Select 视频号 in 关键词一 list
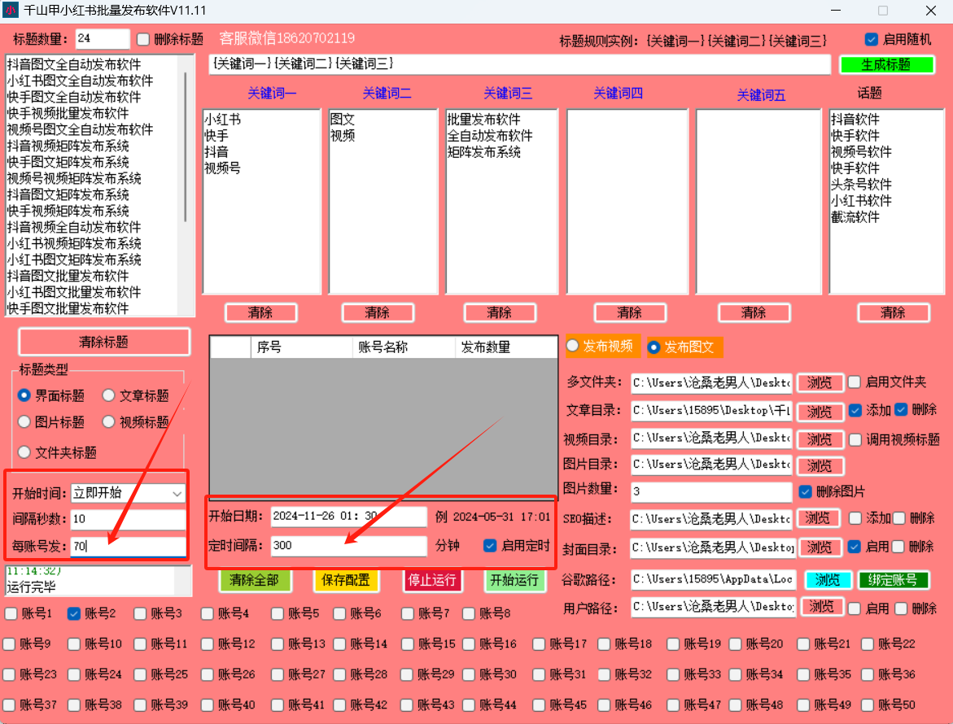This screenshot has height=724, width=953. (x=222, y=168)
